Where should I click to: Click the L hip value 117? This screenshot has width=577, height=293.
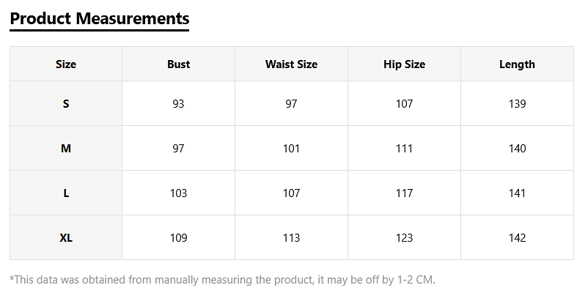pos(404,193)
